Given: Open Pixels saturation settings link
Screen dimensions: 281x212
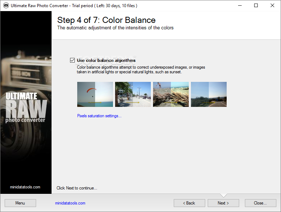Looking at the screenshot, I should 99,116.
